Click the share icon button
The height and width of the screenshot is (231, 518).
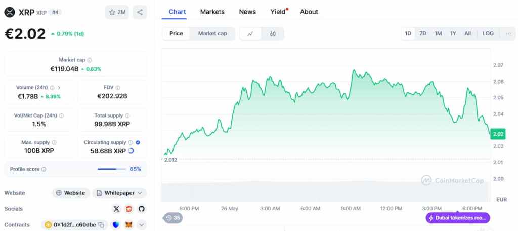[140, 12]
